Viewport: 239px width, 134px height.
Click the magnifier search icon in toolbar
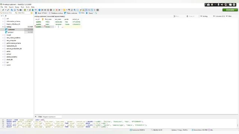(x=75, y=10)
